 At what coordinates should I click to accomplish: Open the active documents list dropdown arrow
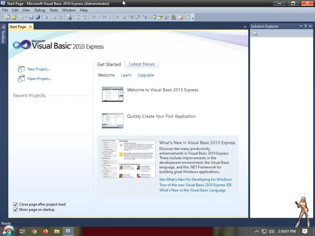tap(245, 27)
